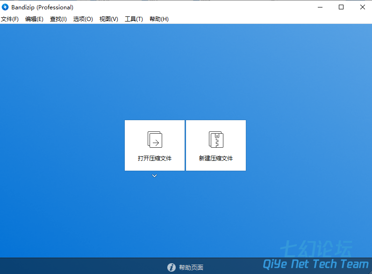The height and width of the screenshot is (274, 372).
Task: Open the 文件(F) menu
Action: (x=10, y=19)
